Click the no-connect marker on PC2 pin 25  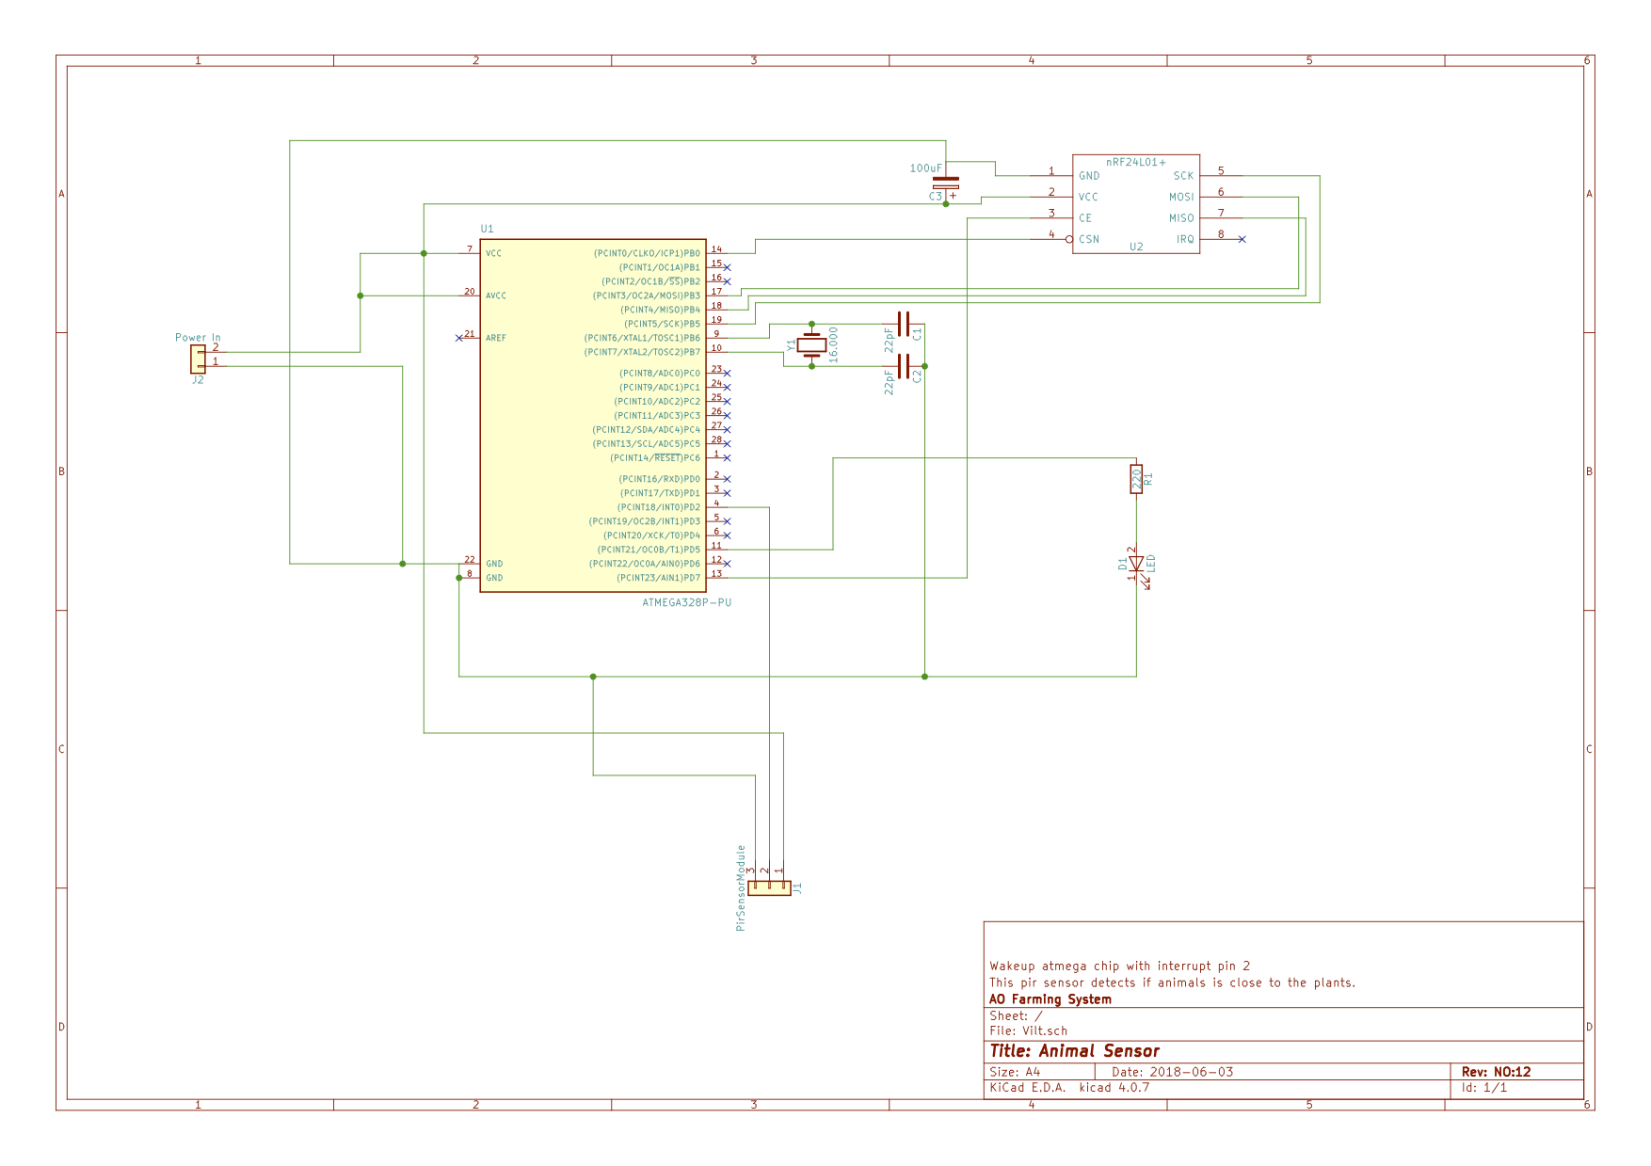click(727, 402)
